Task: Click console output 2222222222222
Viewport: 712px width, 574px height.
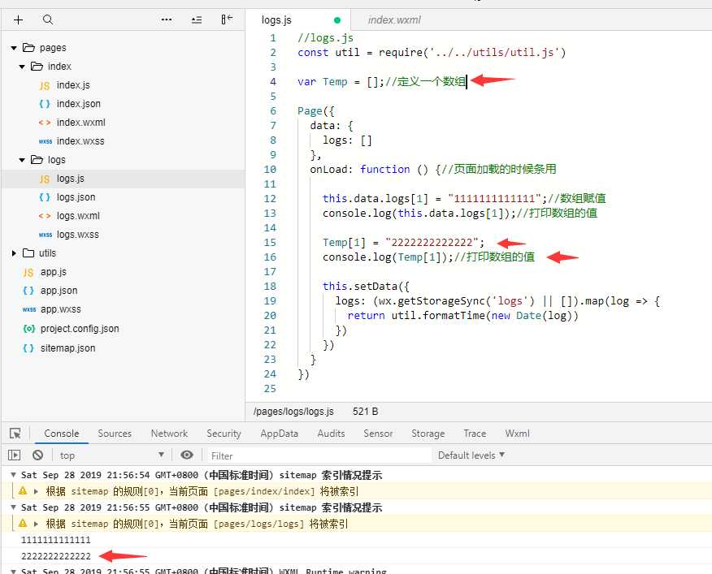Action: (x=56, y=556)
